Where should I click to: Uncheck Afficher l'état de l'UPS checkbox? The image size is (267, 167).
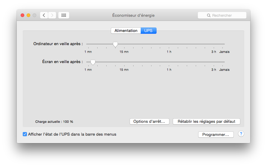click(x=25, y=134)
